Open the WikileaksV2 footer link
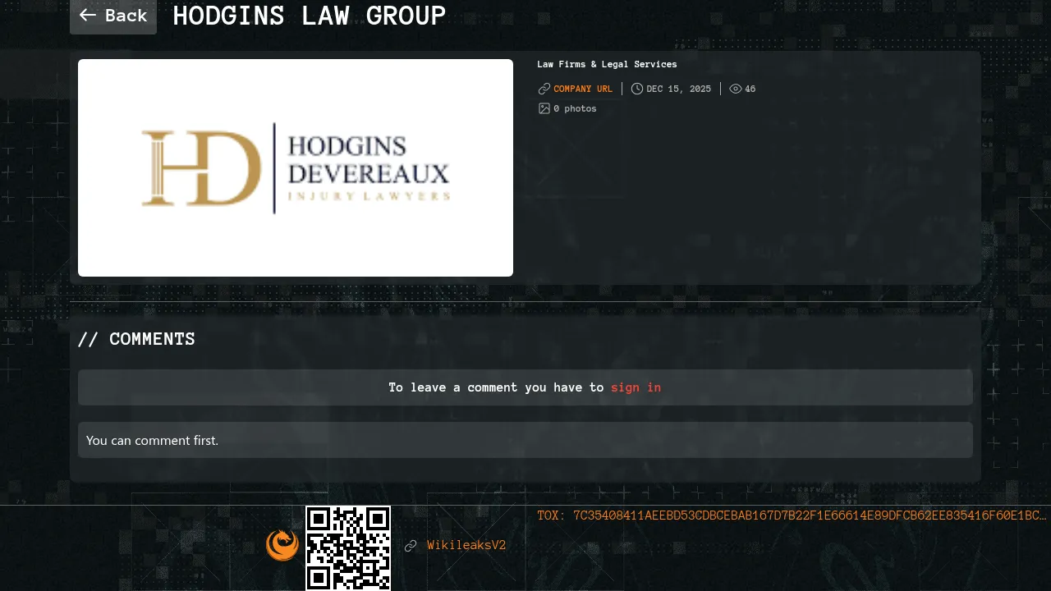 tap(466, 545)
